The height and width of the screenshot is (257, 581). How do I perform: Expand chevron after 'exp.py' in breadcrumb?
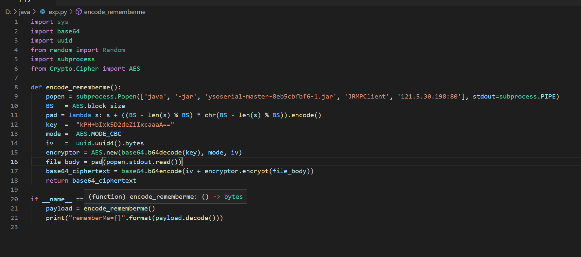coord(71,12)
